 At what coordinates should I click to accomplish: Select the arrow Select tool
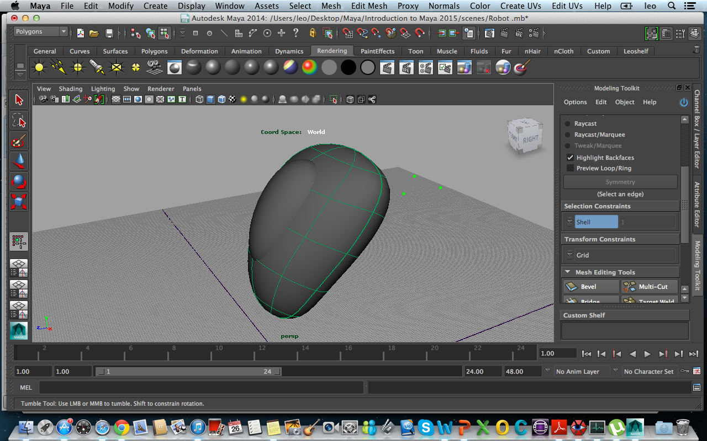coord(19,100)
